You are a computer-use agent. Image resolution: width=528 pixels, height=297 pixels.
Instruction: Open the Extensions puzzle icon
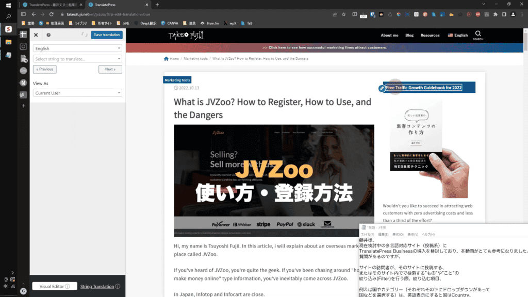pyautogui.click(x=496, y=14)
